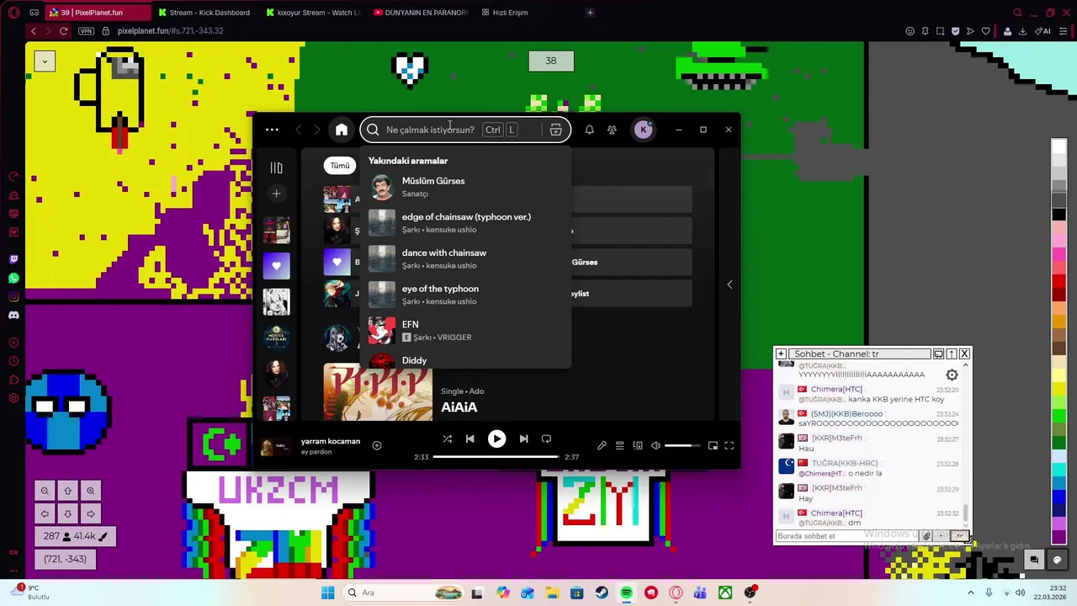Add current track to Liked Songs
Viewport: 1077px width, 606px height.
tap(377, 445)
